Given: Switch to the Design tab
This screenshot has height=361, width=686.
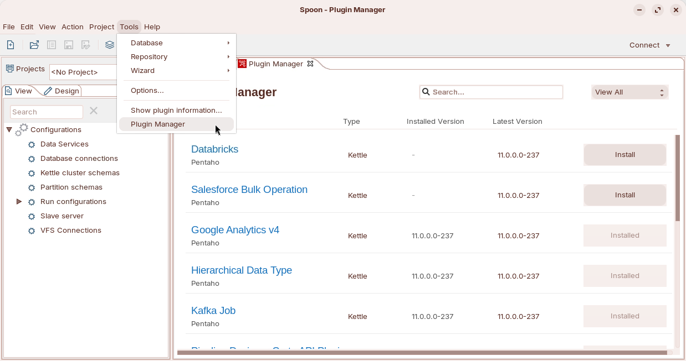Looking at the screenshot, I should [x=62, y=91].
